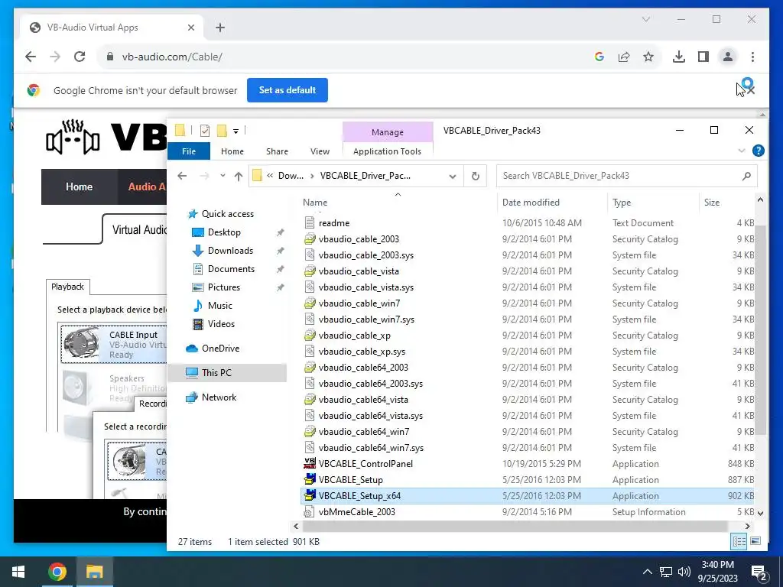
Task: Go back in File Explorer
Action: (182, 176)
